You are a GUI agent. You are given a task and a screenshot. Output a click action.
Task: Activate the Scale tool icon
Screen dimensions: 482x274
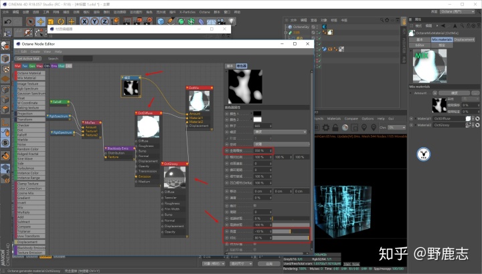[x=51, y=21]
